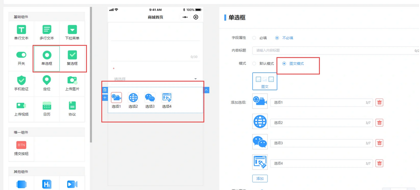This screenshot has width=420, height=190.
Task: Pick the 复选框 checkbox component
Action: pyautogui.click(x=72, y=55)
